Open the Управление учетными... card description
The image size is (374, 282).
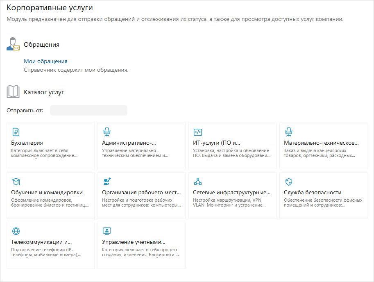(x=140, y=252)
